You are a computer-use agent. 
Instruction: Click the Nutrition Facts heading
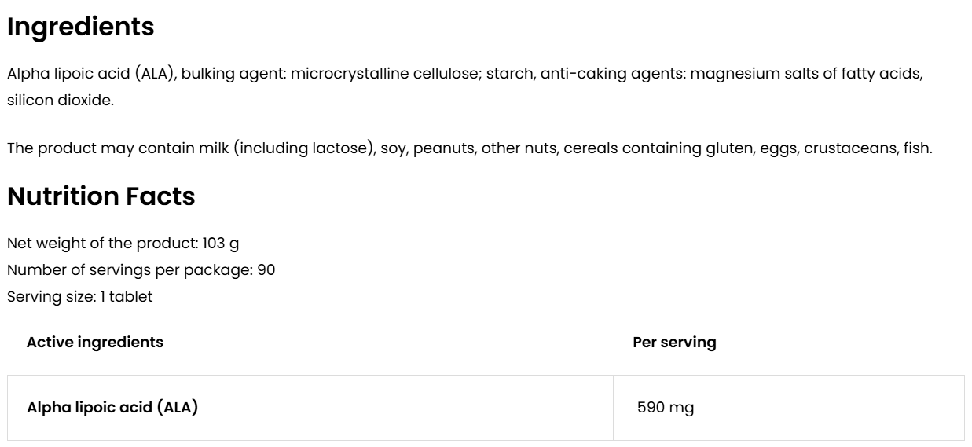click(x=101, y=197)
